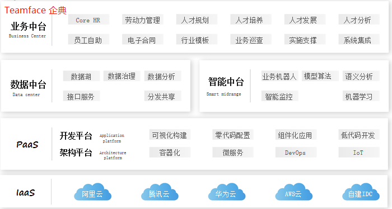Screen dimensions: 392x209
Task: Open the 行业模板 item
Action: point(197,40)
